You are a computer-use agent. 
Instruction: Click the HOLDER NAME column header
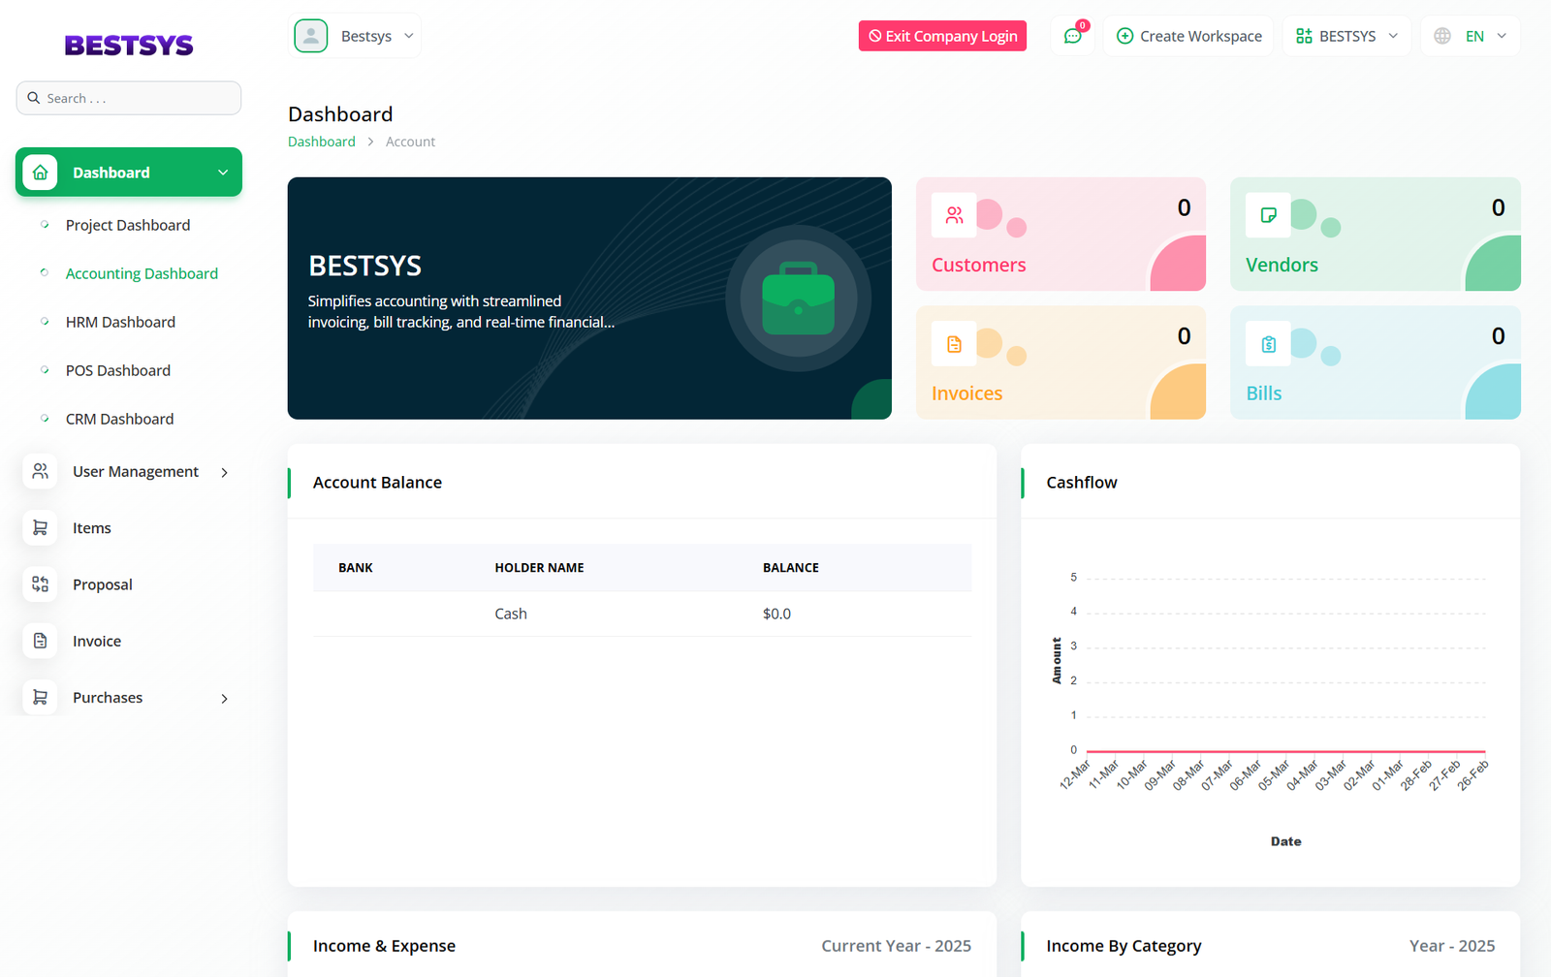(x=539, y=568)
